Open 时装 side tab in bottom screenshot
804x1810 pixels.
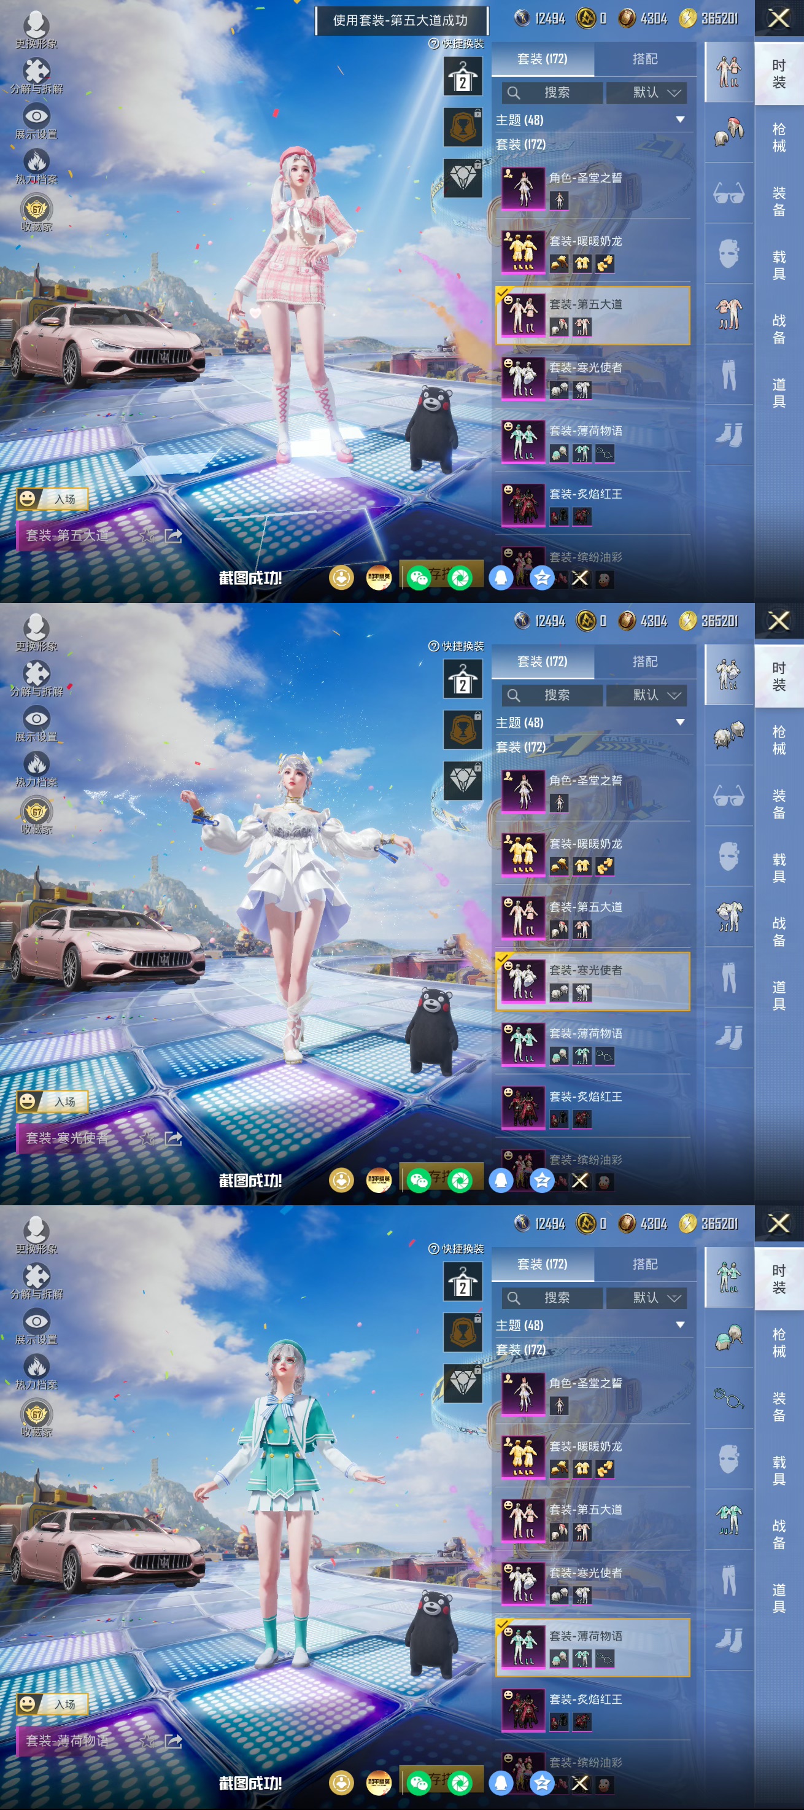pyautogui.click(x=779, y=1279)
